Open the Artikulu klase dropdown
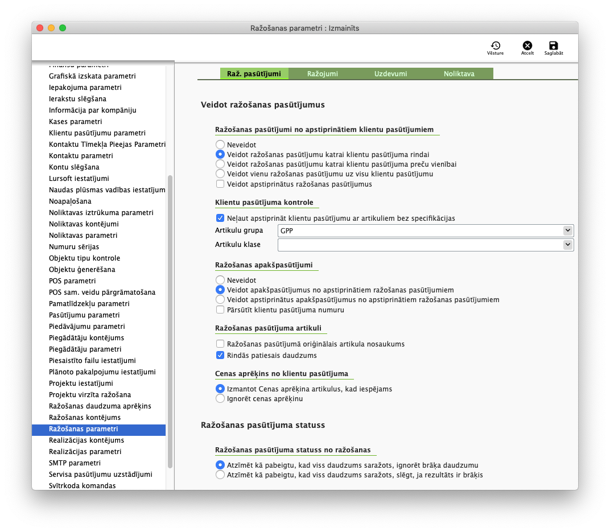Viewport: 610px width, 532px height. pos(567,245)
